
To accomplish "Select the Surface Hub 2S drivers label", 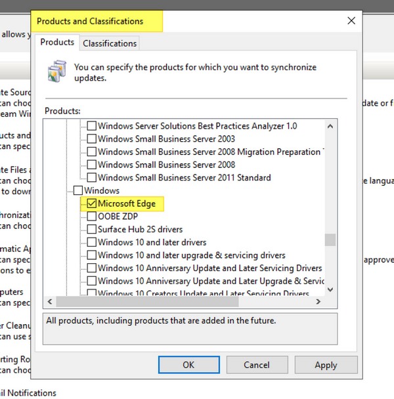I will click(141, 229).
